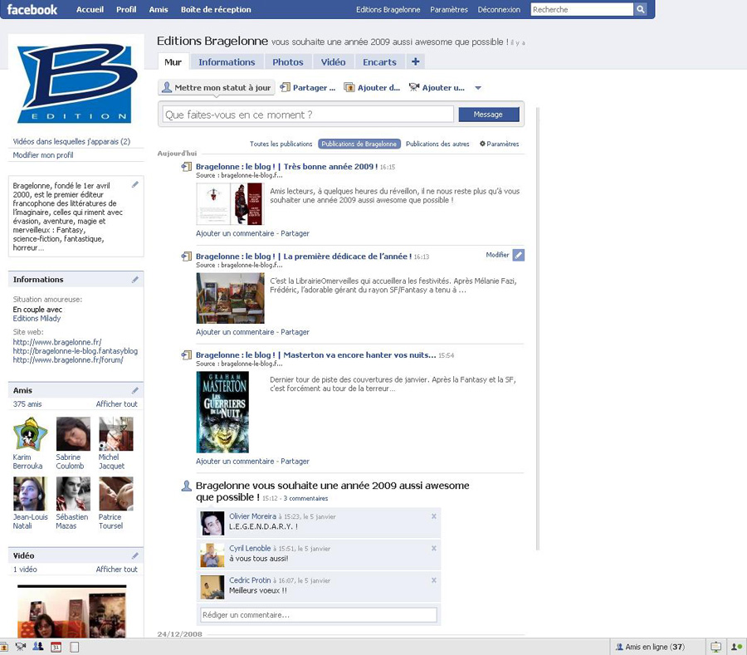
Task: Click pencil icon in bio box
Action: click(135, 184)
